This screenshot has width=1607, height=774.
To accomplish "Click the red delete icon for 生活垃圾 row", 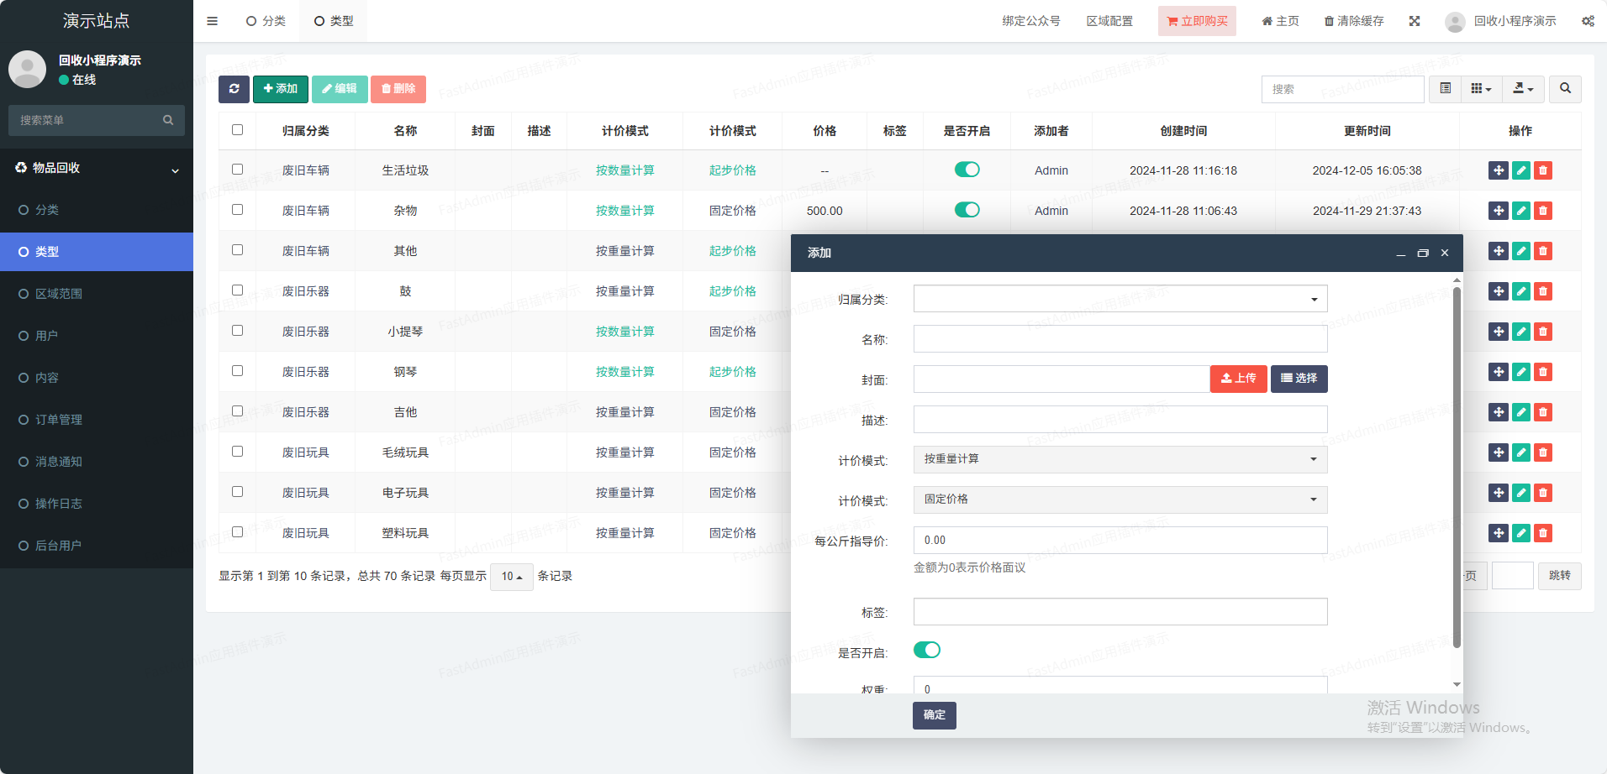I will [1542, 170].
